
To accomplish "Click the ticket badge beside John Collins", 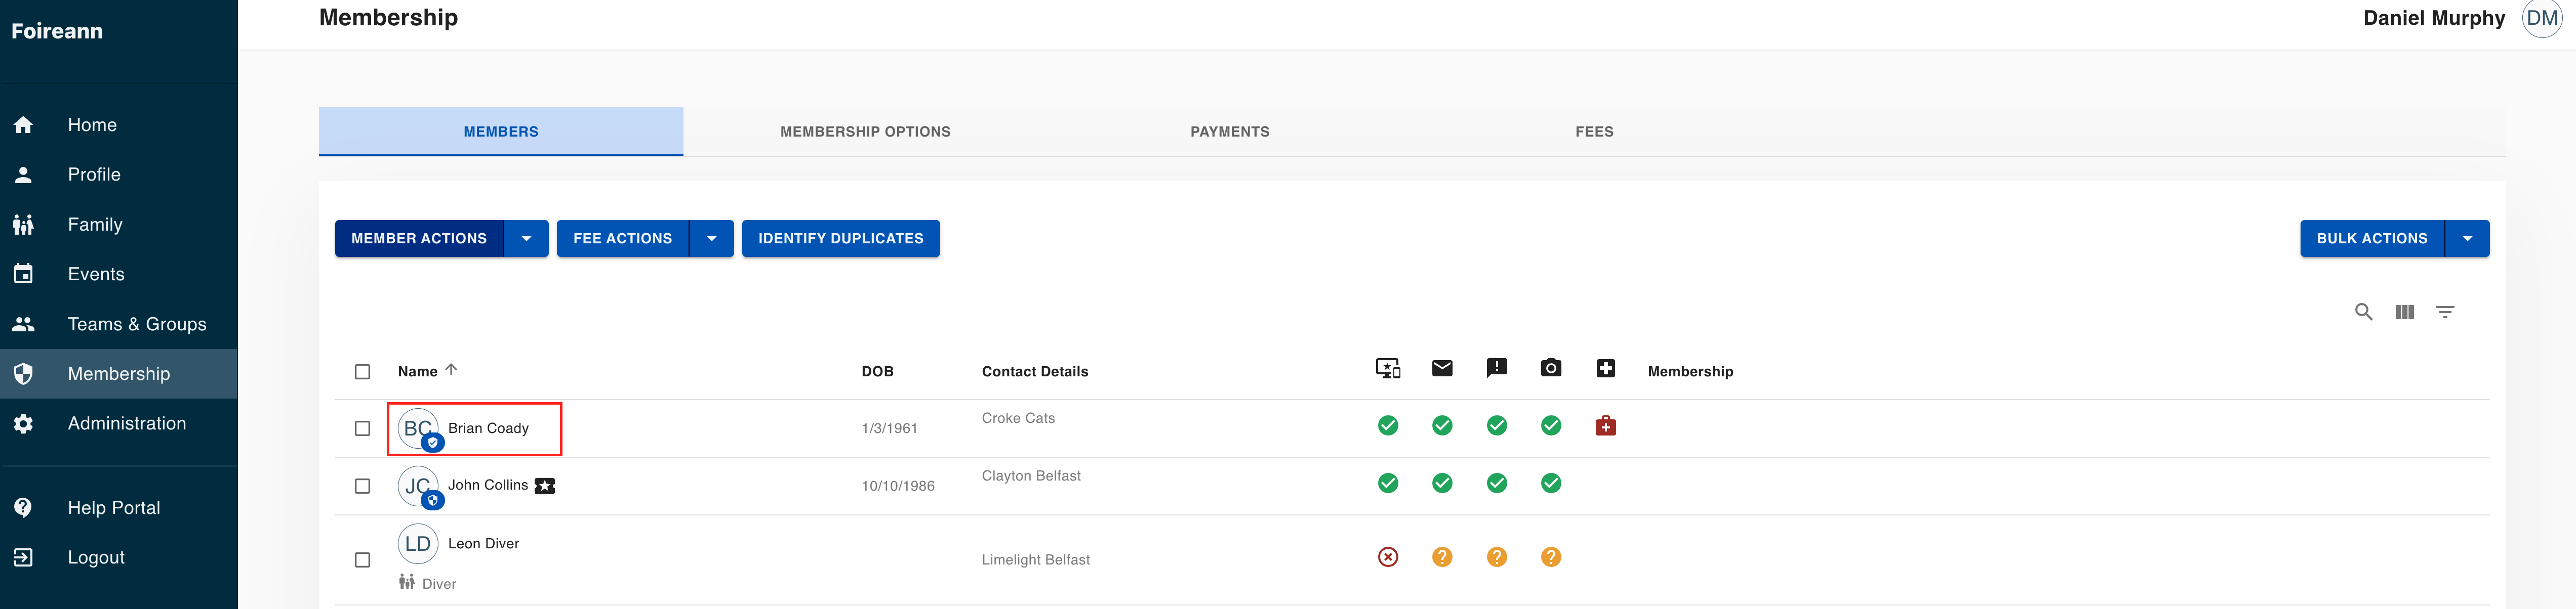I will [x=545, y=486].
